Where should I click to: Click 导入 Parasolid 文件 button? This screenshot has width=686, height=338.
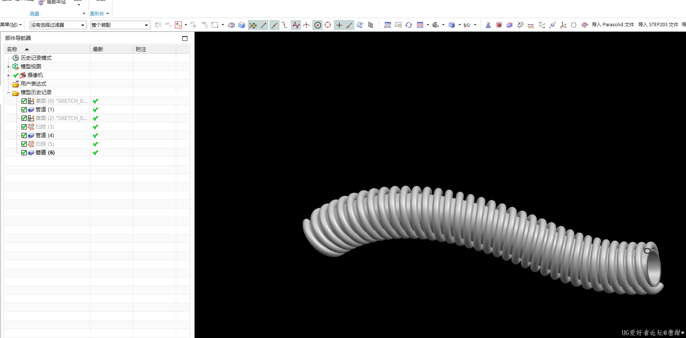point(612,25)
